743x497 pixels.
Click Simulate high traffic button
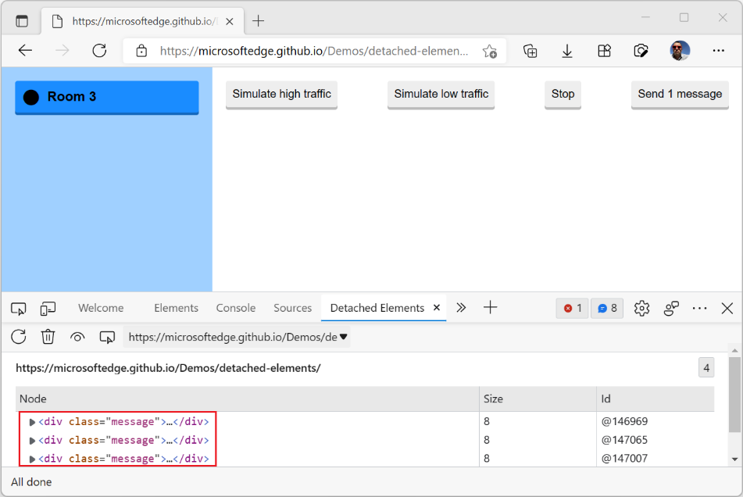point(281,94)
